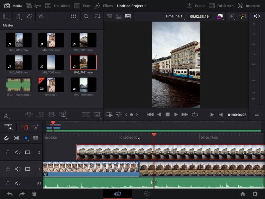Select the IMG_7089.mov thumbnail
Image resolution: width=265 pixels, height=199 pixels.
[83, 85]
